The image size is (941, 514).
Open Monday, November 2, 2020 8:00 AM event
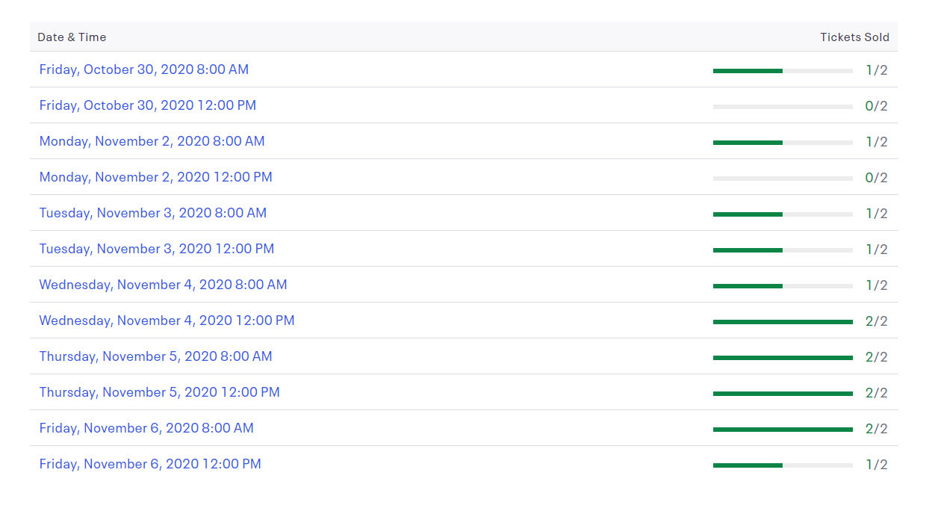pos(152,141)
